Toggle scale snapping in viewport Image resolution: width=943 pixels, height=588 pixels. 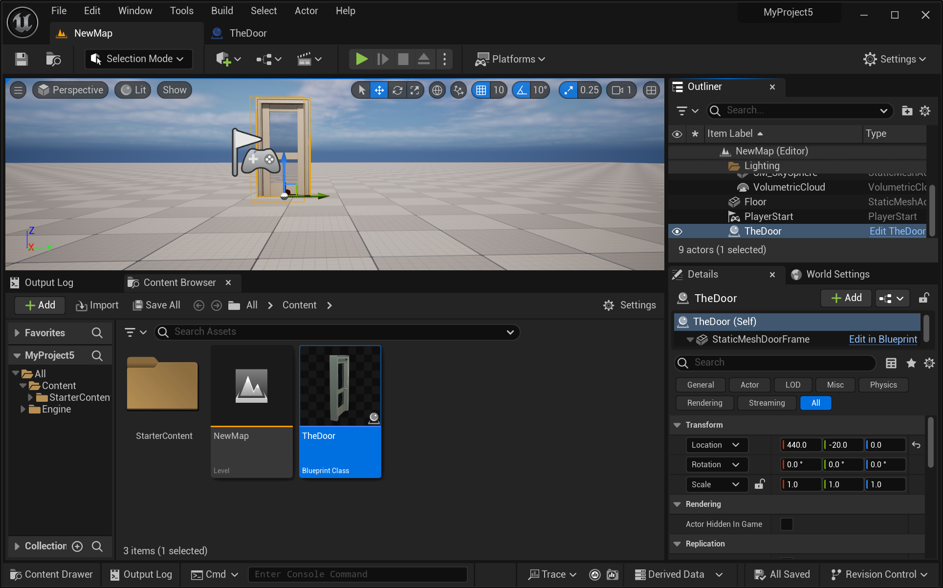[569, 90]
